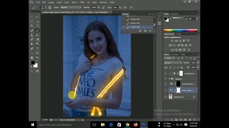Open the layer filter Kind dropdown
This screenshot has height=128, width=229.
tap(170, 58)
